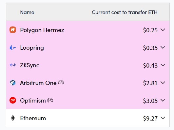Click the Ethereum diamond logo icon
The width and height of the screenshot is (174, 130).
click(x=13, y=118)
